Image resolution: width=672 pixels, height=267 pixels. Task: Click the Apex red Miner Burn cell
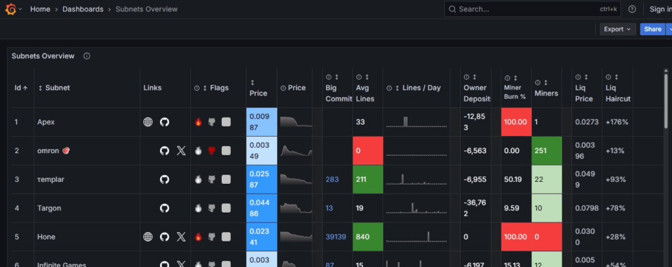[516, 122]
